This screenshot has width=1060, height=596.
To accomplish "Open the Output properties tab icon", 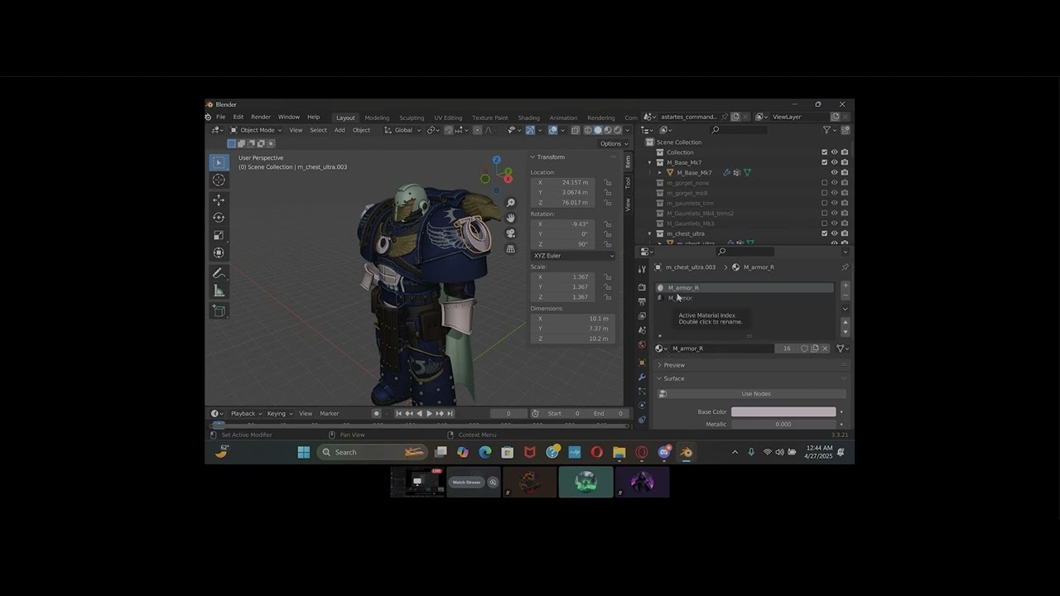I will coord(642,301).
